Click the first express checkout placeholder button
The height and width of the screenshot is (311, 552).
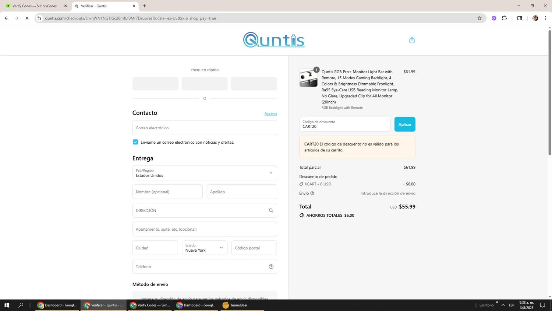[155, 84]
